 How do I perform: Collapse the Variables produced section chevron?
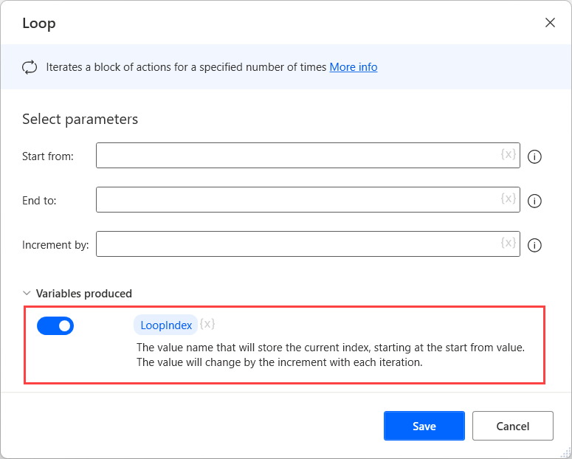tap(27, 294)
